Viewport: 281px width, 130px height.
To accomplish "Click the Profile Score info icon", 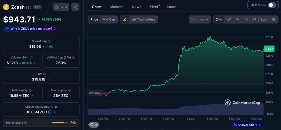I will 26,123.
